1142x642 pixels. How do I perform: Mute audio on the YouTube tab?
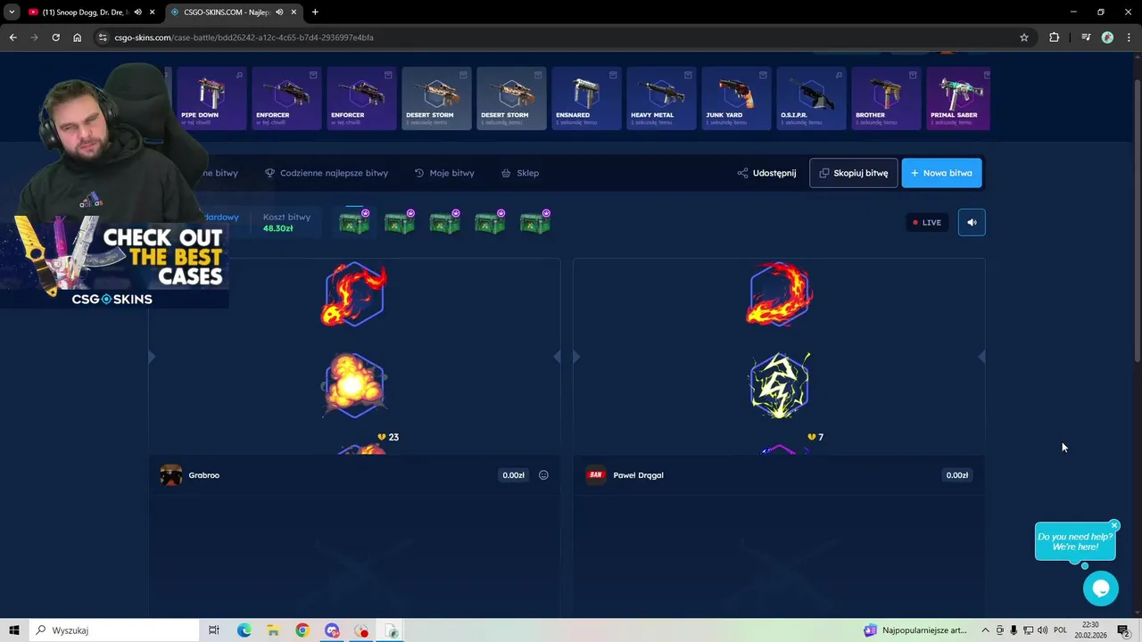tap(138, 12)
